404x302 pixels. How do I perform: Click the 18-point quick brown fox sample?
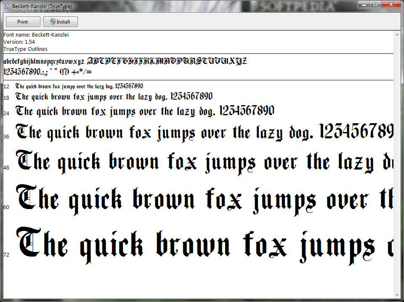(114, 97)
